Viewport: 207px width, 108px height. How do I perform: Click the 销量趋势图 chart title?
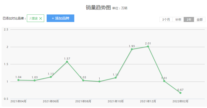98,7
